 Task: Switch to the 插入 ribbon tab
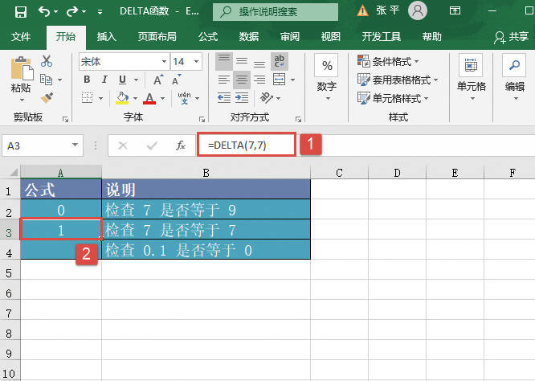(106, 36)
